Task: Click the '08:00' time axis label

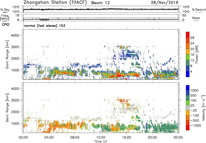Action: point(75,138)
